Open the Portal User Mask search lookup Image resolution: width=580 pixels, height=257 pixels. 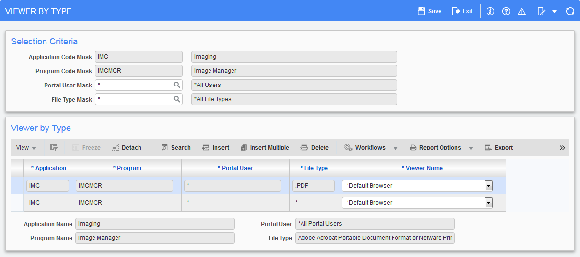177,85
